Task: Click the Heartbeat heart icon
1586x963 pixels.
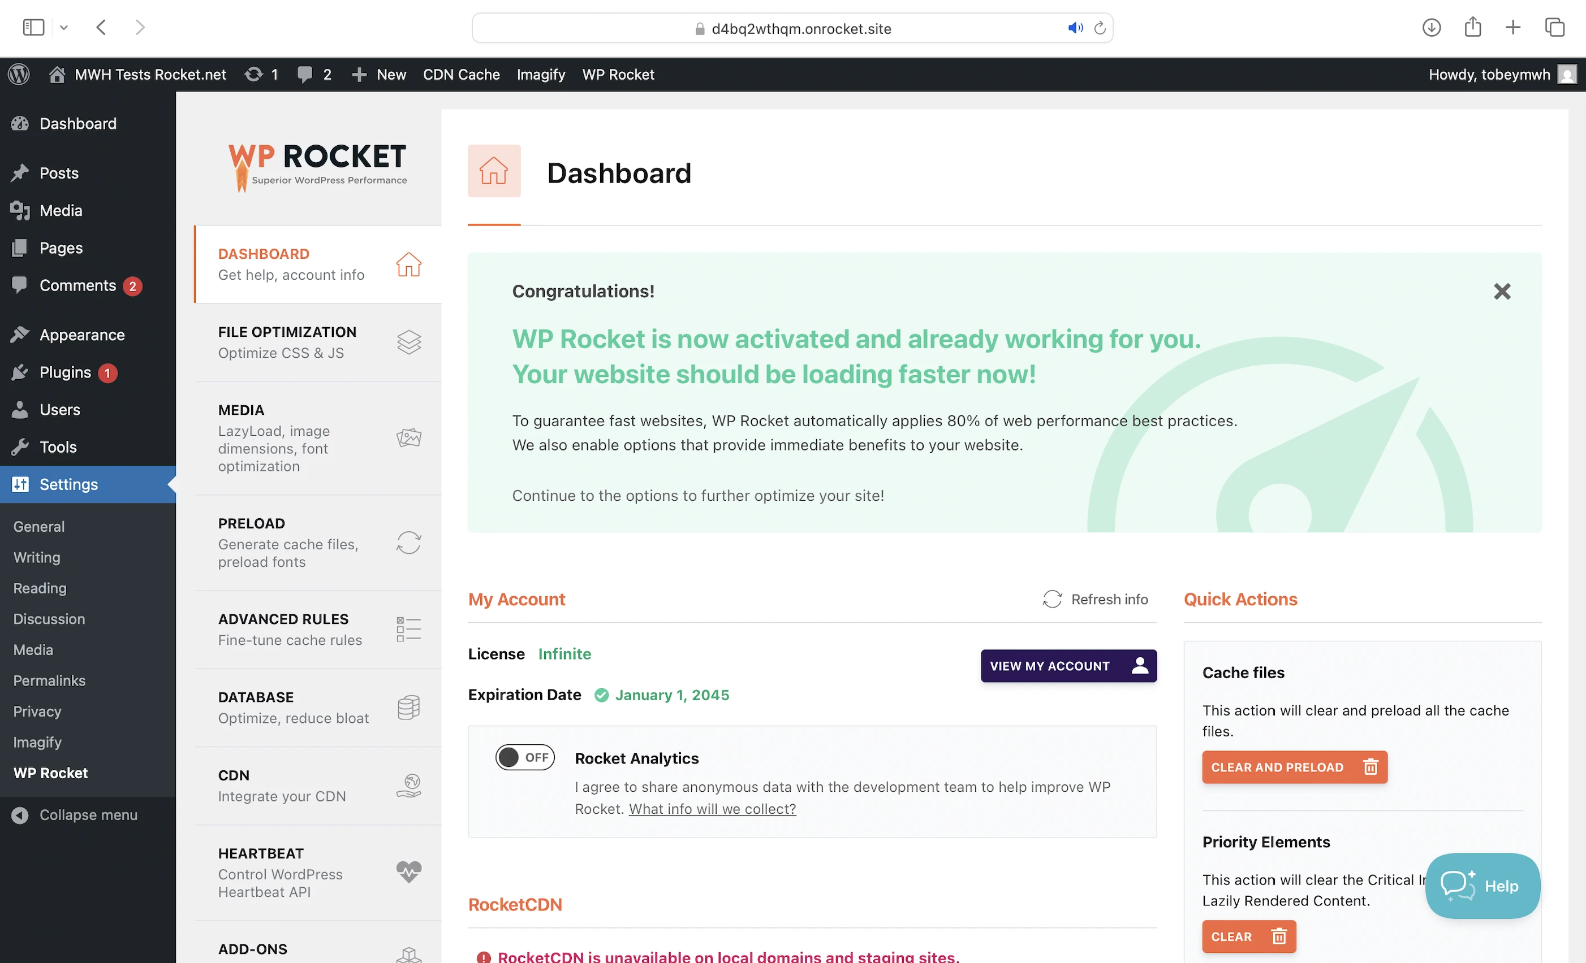Action: (409, 871)
